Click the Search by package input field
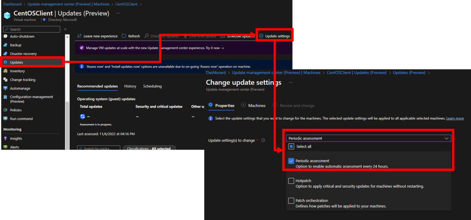 coord(99,148)
